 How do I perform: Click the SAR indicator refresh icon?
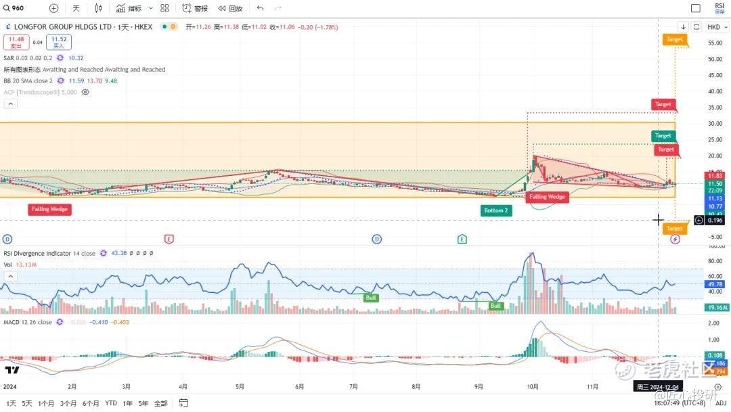click(60, 58)
